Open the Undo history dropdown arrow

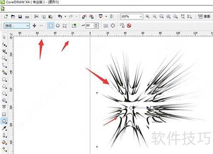coord(65,17)
